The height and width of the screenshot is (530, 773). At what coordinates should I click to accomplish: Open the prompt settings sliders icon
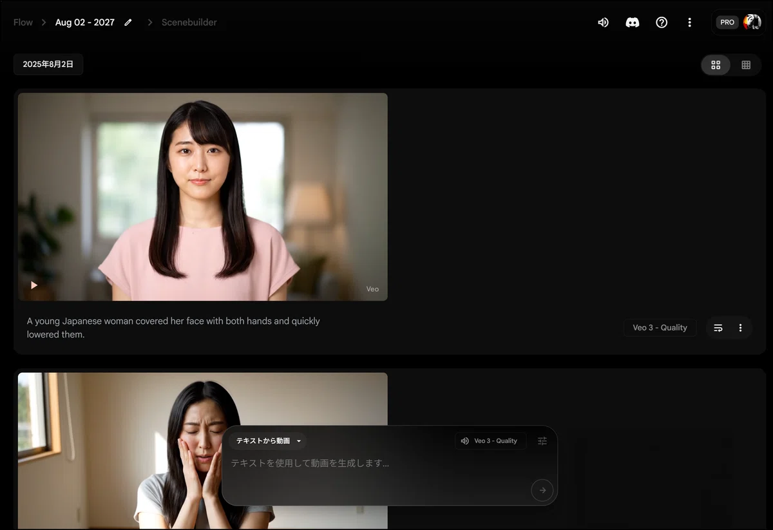click(x=542, y=441)
